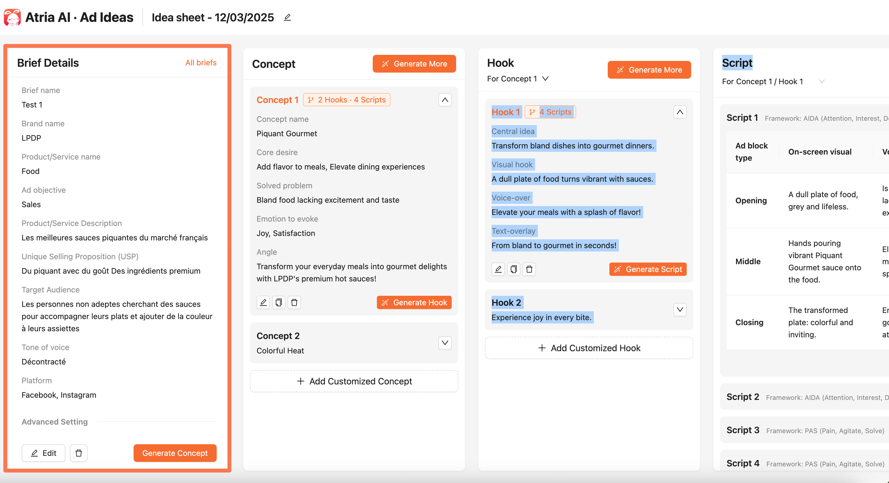Image resolution: width=889 pixels, height=483 pixels.
Task: Click Add Customized Concept
Action: pyautogui.click(x=354, y=381)
